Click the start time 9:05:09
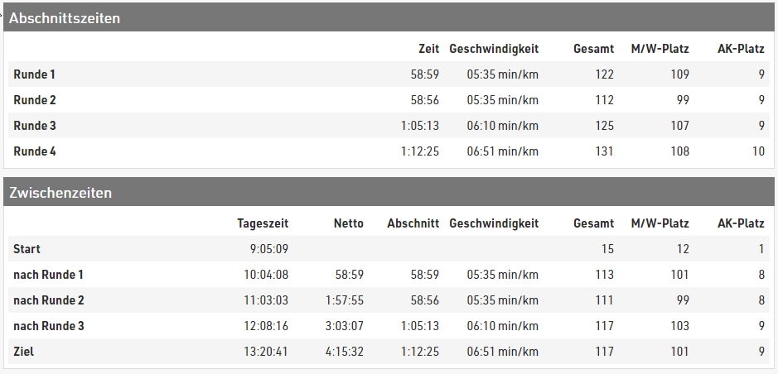The height and width of the screenshot is (374, 778). coord(269,249)
